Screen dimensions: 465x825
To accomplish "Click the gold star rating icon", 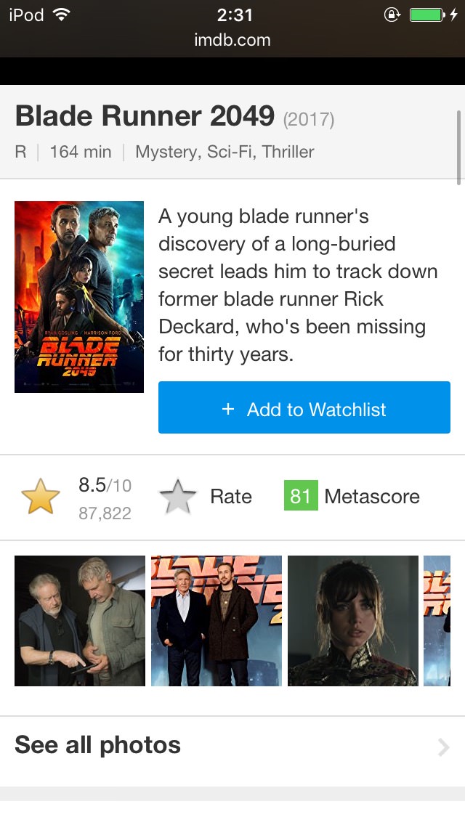I will point(40,497).
